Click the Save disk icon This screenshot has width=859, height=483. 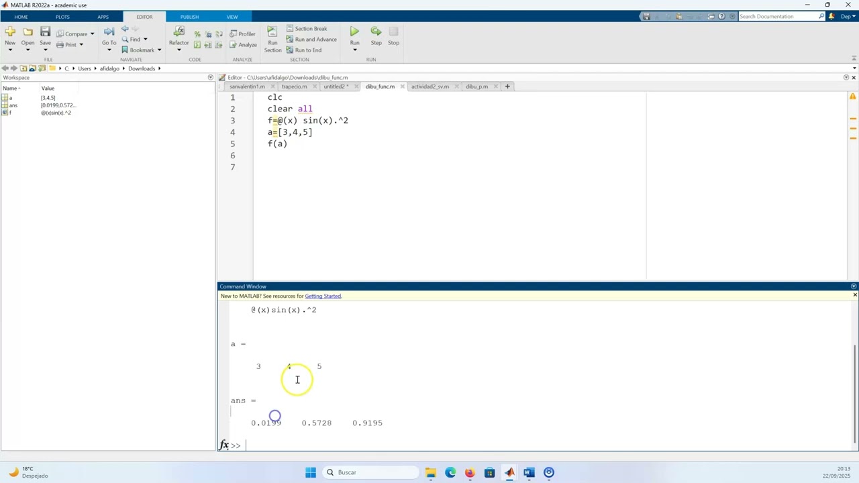pyautogui.click(x=45, y=32)
